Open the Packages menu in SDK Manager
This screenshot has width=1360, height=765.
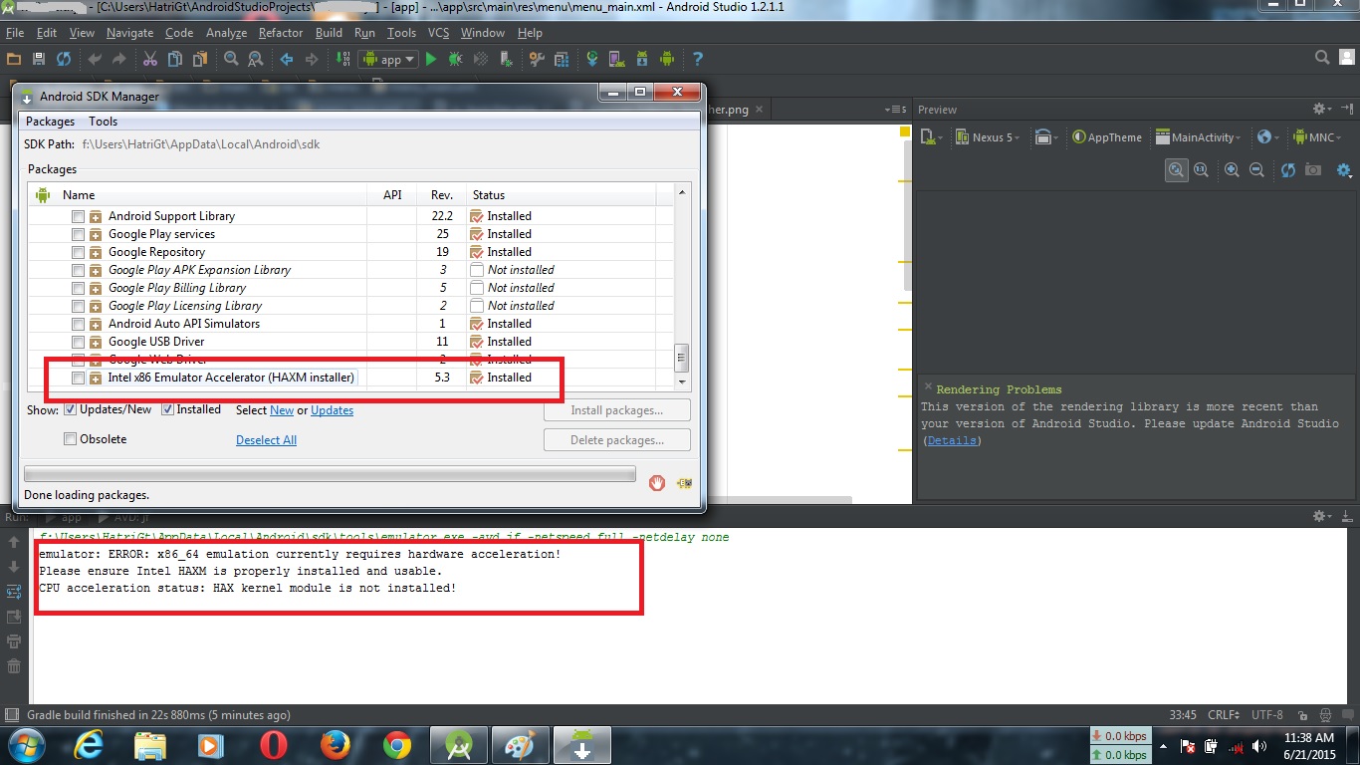(50, 122)
